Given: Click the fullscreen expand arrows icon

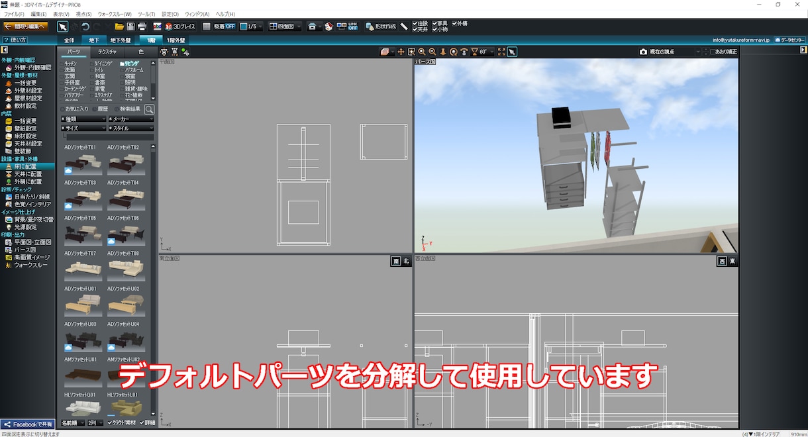Looking at the screenshot, I should click(501, 52).
